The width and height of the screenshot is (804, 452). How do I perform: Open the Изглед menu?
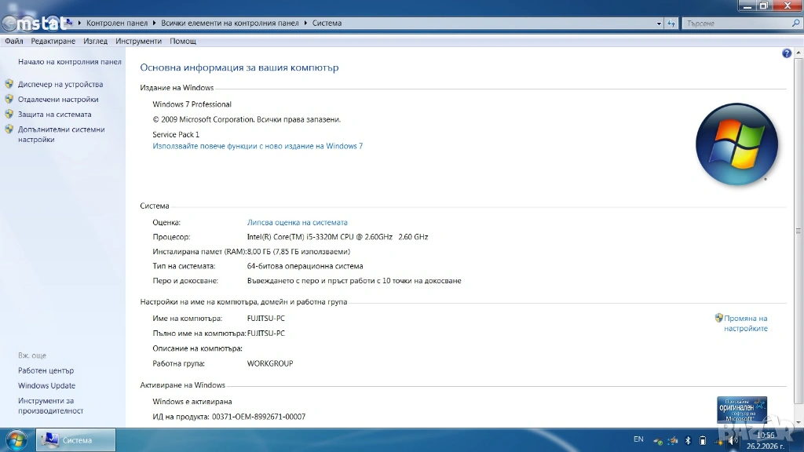tap(95, 41)
